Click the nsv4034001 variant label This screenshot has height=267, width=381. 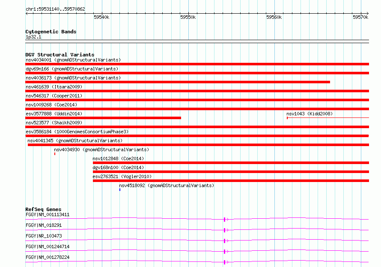pyautogui.click(x=73, y=60)
